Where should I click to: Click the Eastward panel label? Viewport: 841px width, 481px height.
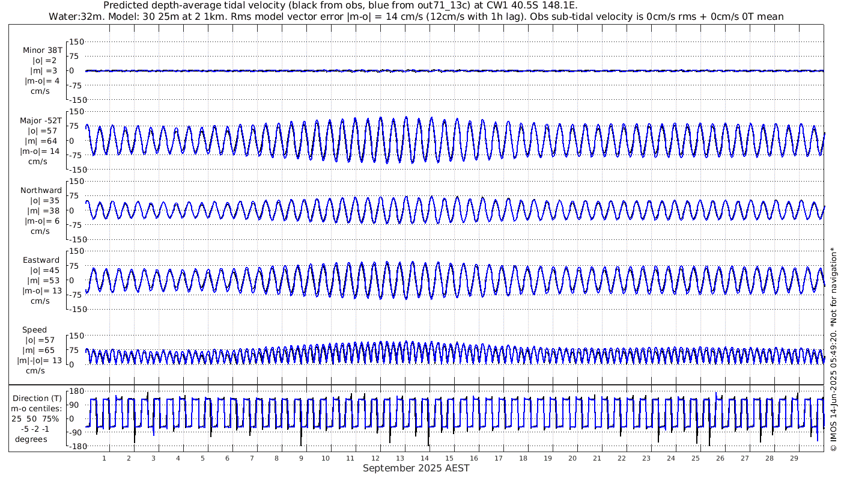pyautogui.click(x=41, y=260)
